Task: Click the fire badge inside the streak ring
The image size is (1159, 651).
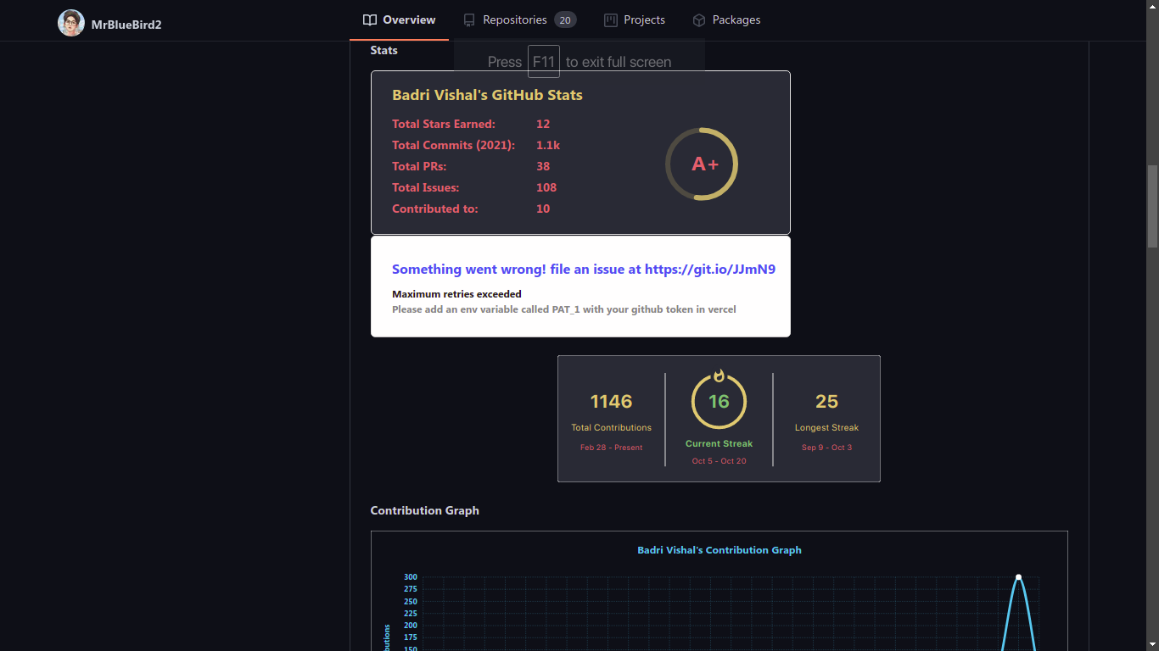Action: pos(719,377)
